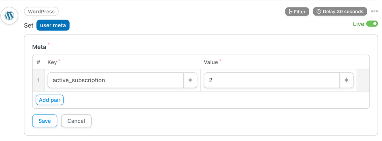Click the WordPress logo icon

[x=9, y=16]
